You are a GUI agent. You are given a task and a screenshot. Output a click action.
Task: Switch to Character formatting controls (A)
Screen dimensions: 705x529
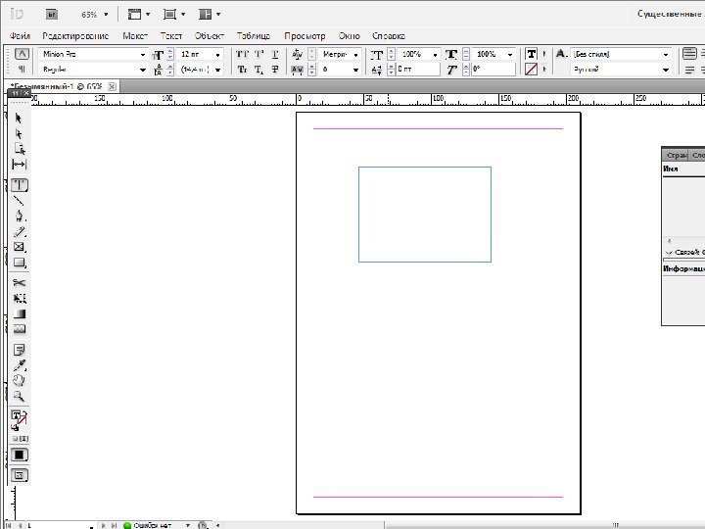(22, 54)
